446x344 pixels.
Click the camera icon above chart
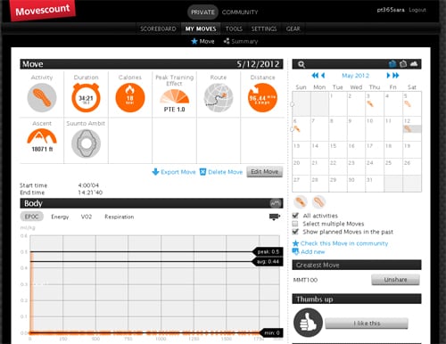point(275,217)
